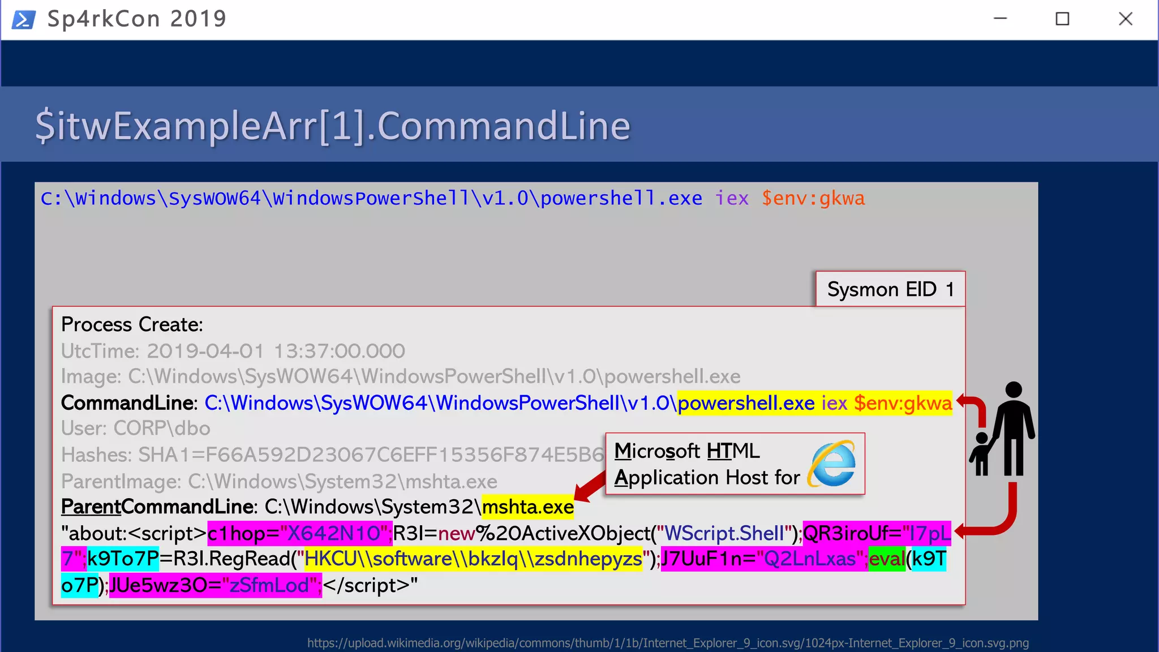This screenshot has height=652, width=1159.
Task: Click the parent and child silhouette icon
Action: pyautogui.click(x=1002, y=428)
